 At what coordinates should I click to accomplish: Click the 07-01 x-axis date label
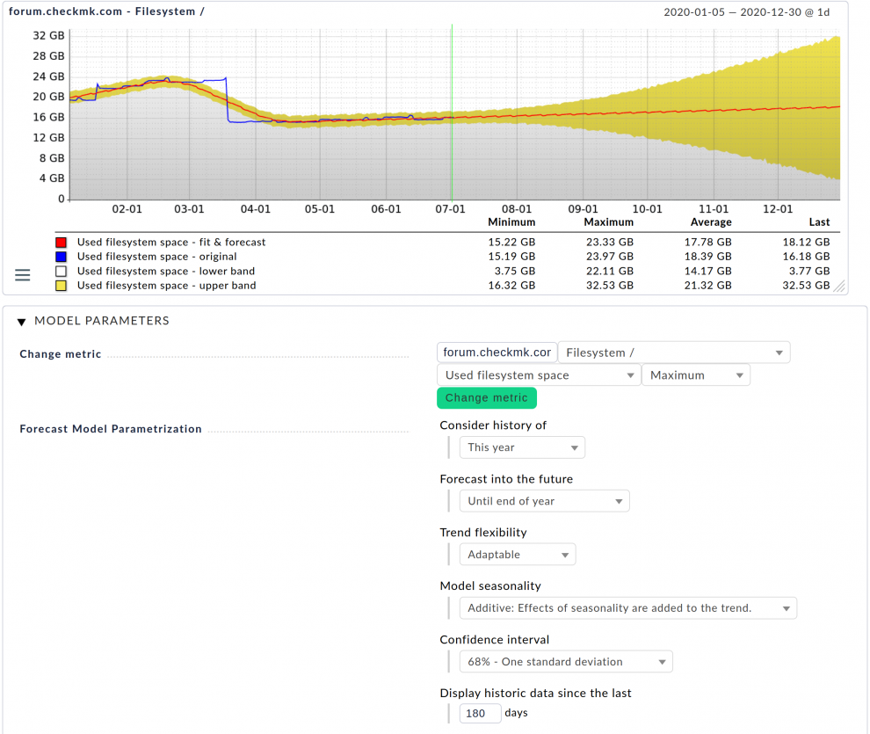(450, 209)
